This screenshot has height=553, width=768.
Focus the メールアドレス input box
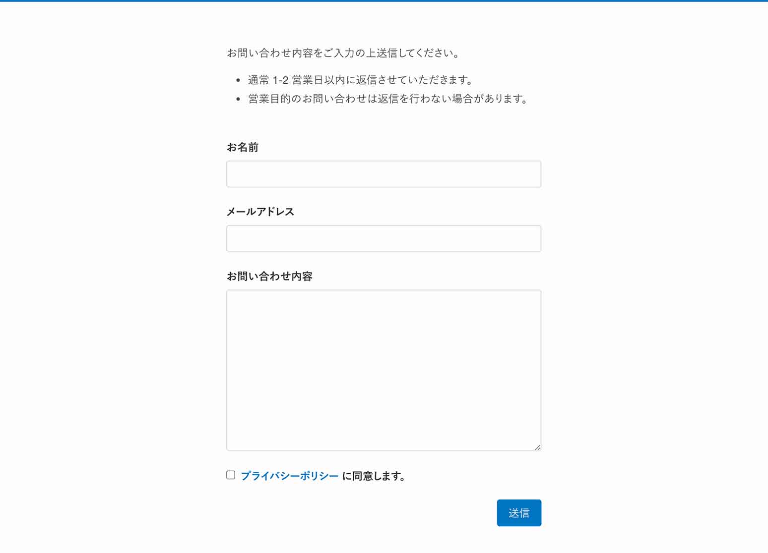384,238
